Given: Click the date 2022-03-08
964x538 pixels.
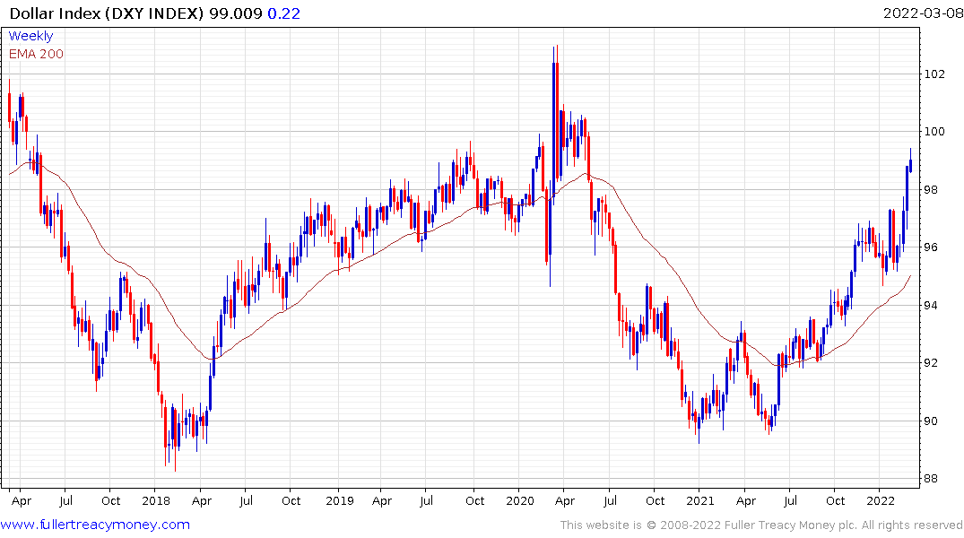Looking at the screenshot, I should (923, 13).
